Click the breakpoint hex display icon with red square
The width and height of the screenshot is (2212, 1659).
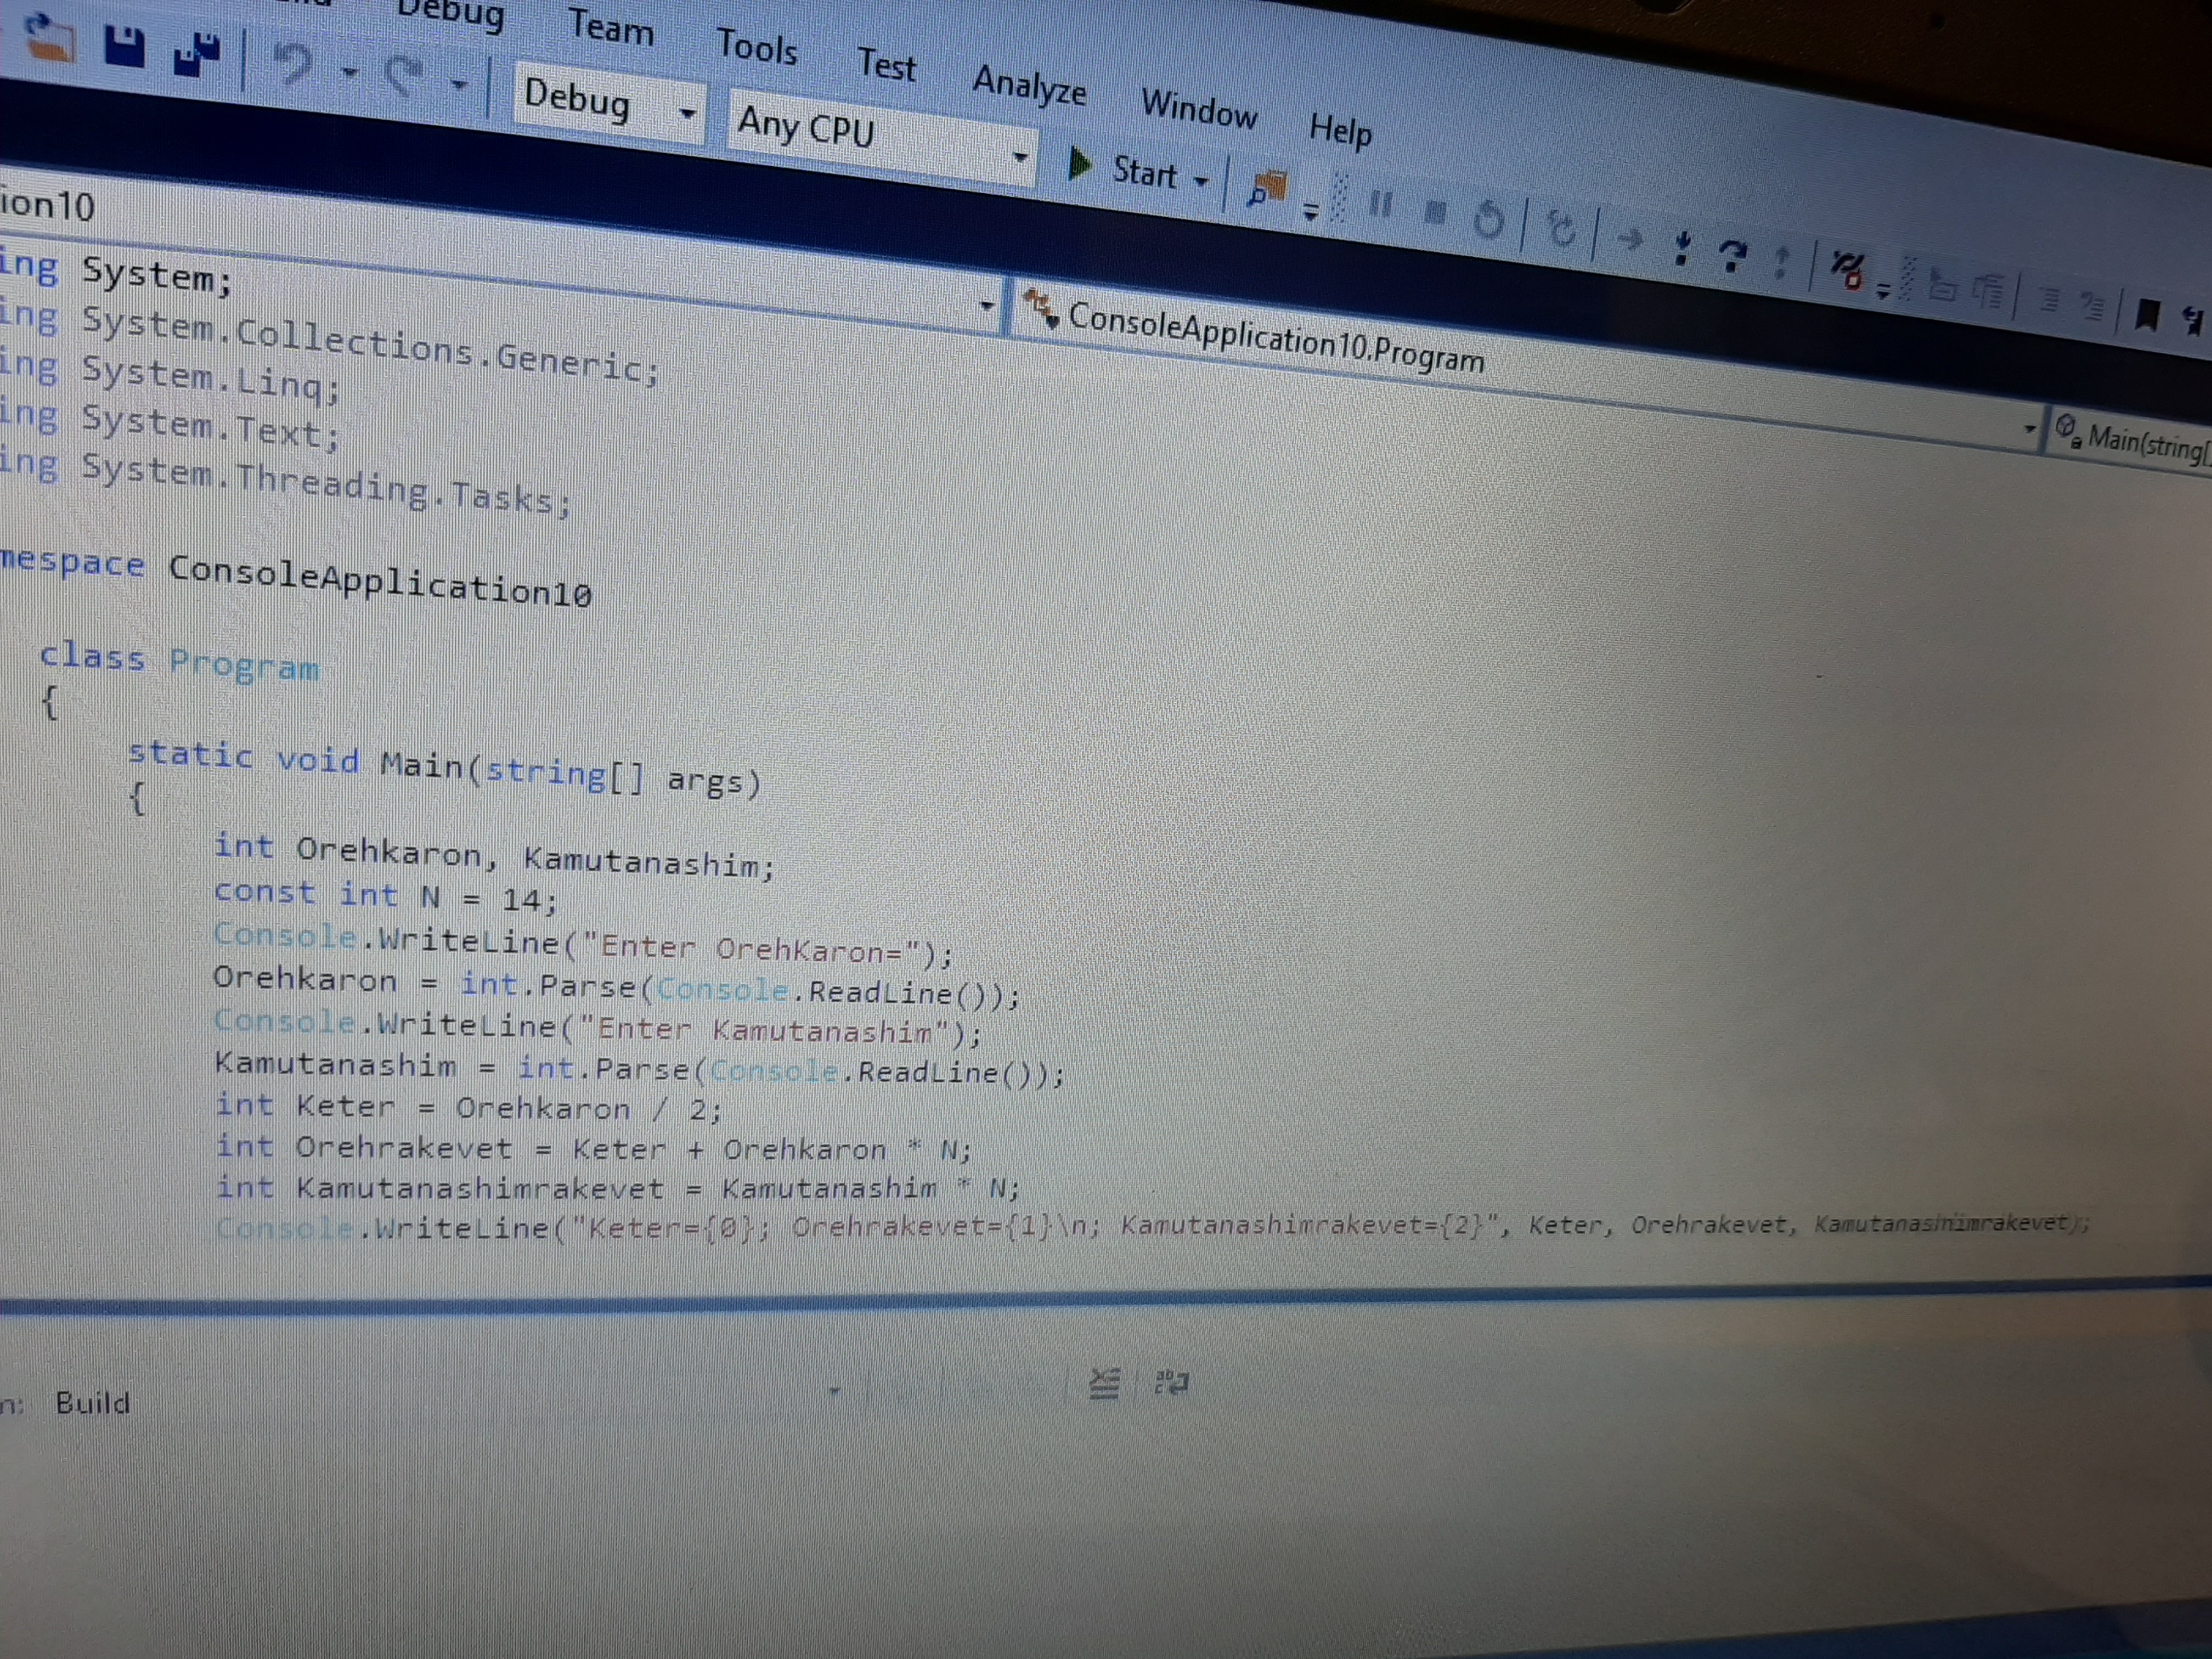pyautogui.click(x=1846, y=271)
